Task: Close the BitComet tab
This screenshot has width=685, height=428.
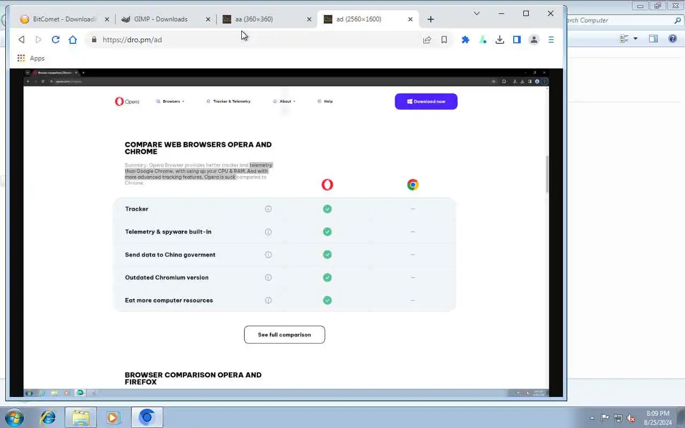Action: tap(106, 19)
